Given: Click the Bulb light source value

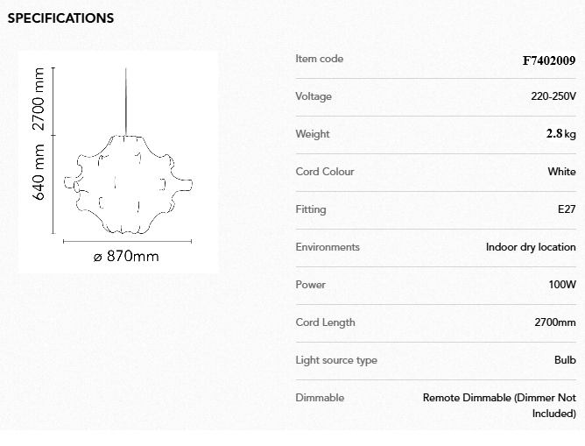Looking at the screenshot, I should pos(565,360).
